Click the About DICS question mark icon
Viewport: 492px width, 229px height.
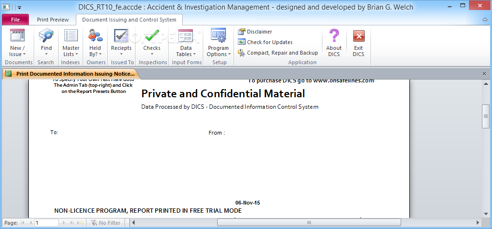(334, 35)
